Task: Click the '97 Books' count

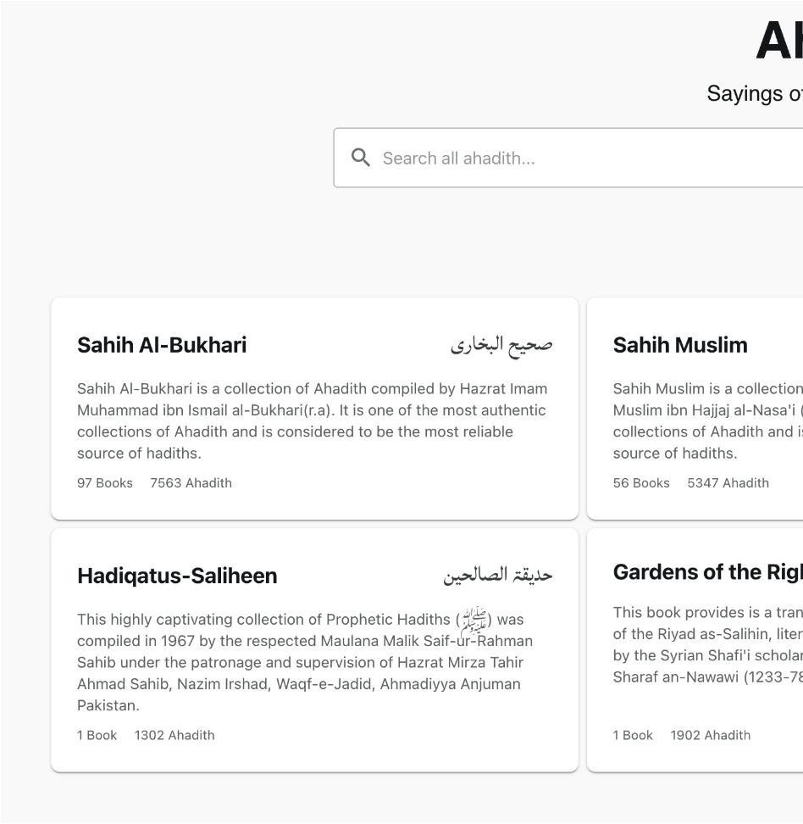Action: point(105,483)
